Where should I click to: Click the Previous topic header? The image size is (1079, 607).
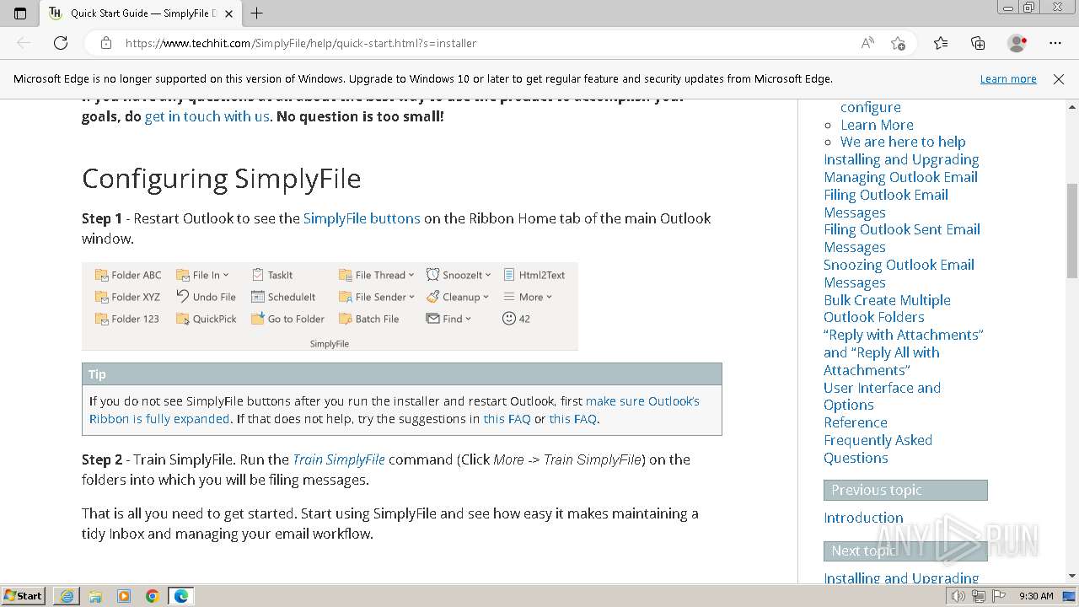(x=905, y=491)
